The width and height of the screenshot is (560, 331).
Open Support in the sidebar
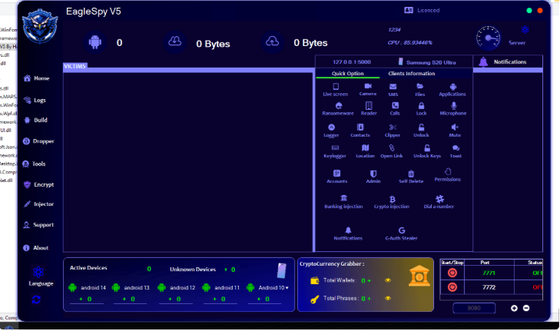tap(38, 225)
